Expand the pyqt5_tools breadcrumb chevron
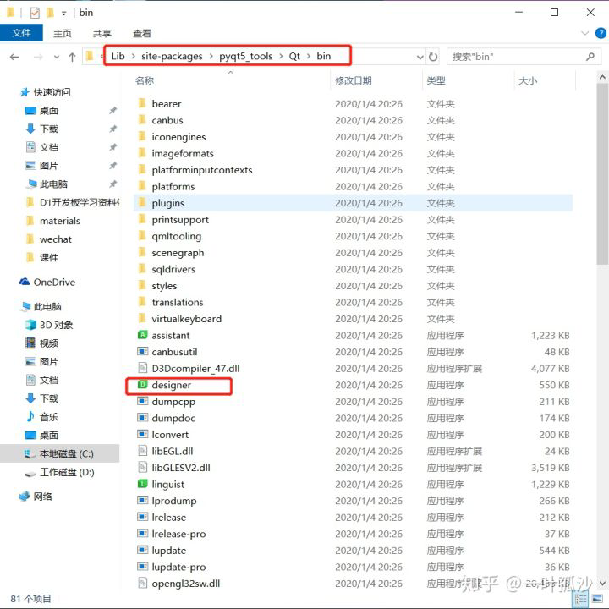The image size is (609, 609). click(x=281, y=57)
